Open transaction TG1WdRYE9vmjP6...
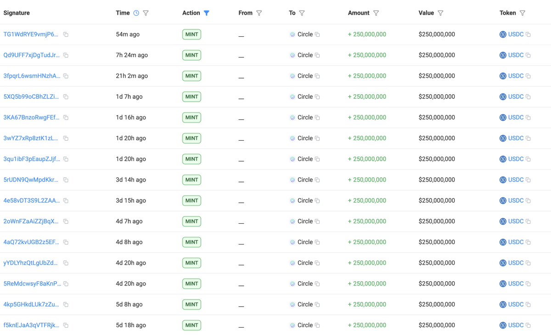 click(31, 34)
